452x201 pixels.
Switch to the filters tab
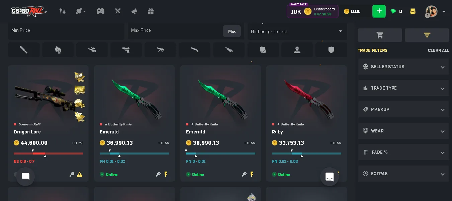[427, 35]
